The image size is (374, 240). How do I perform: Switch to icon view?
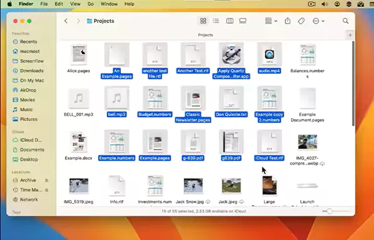[203, 21]
